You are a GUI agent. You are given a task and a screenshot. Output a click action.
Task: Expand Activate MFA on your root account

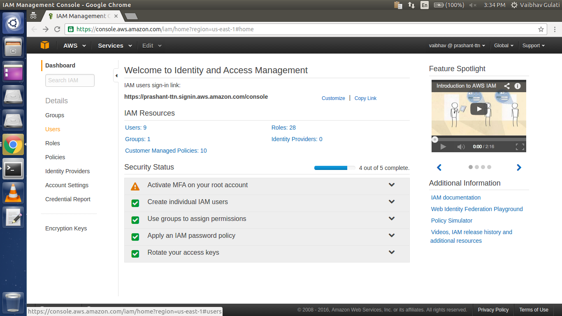[x=392, y=185]
